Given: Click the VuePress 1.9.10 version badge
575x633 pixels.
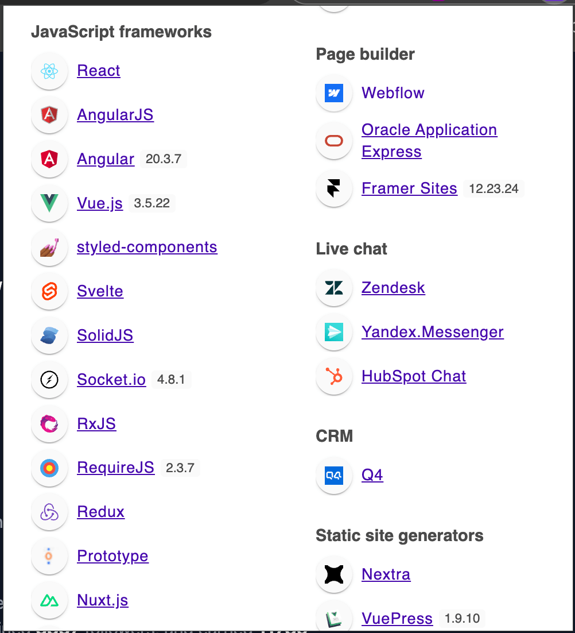Looking at the screenshot, I should pyautogui.click(x=462, y=619).
